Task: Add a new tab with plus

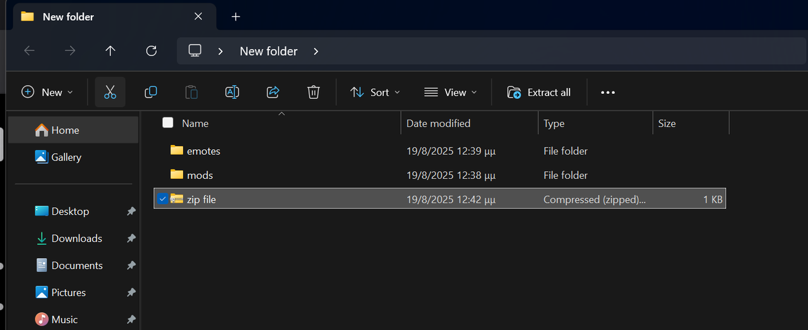Action: (x=235, y=16)
